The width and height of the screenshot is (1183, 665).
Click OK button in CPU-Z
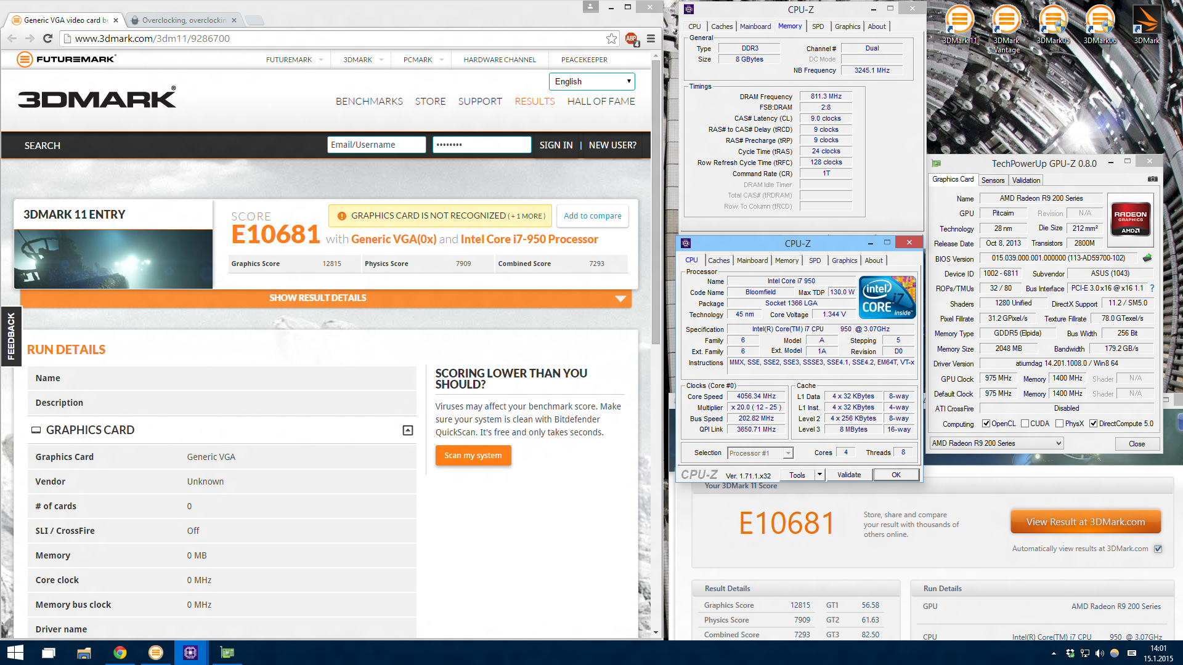click(x=896, y=475)
